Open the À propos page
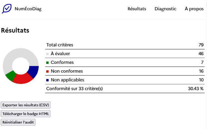This screenshot has width=207, height=129. point(194,9)
